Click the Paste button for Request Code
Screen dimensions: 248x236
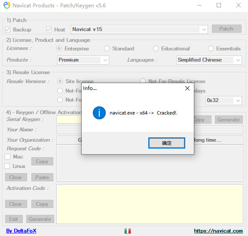tap(42, 177)
